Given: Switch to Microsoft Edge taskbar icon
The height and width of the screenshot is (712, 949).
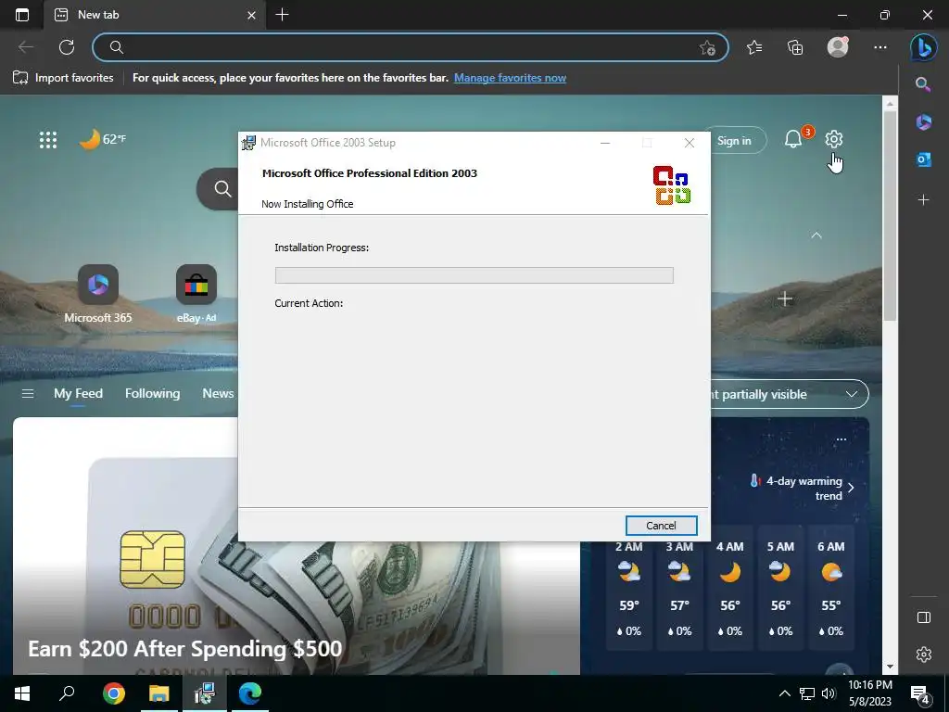Looking at the screenshot, I should [x=250, y=693].
